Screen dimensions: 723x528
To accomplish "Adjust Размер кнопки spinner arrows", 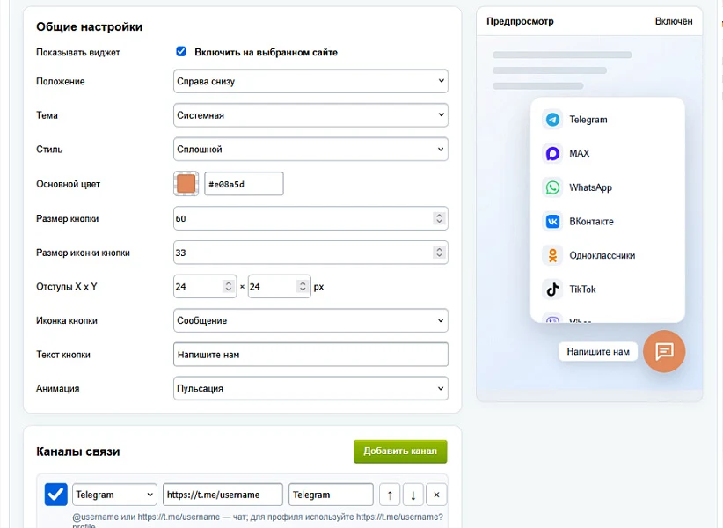I will (440, 218).
